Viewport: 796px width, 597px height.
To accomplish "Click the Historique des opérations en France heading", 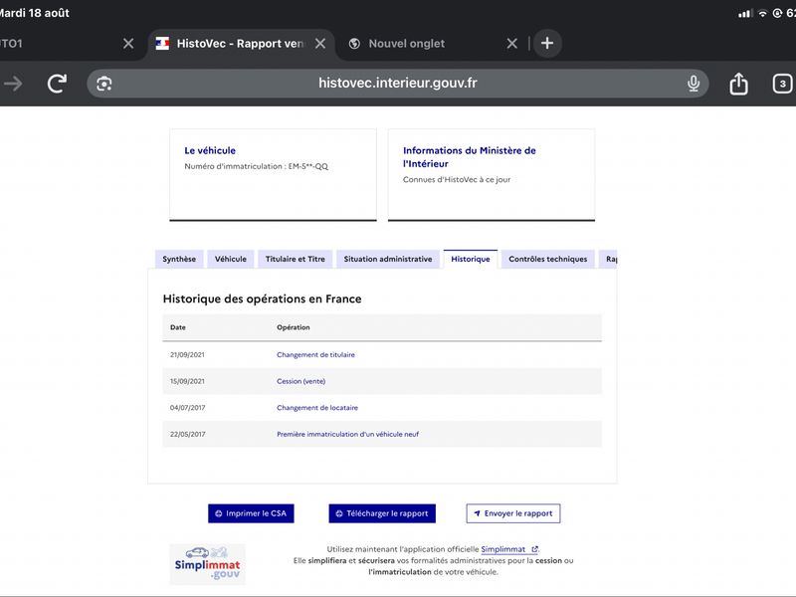I will click(262, 299).
